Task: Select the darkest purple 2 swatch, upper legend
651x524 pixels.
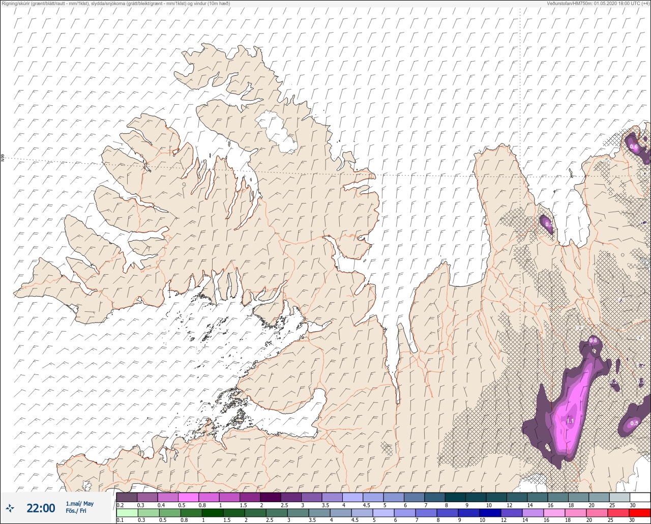Action: coord(270,497)
